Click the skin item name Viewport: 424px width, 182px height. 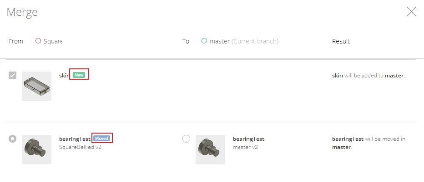click(x=64, y=75)
